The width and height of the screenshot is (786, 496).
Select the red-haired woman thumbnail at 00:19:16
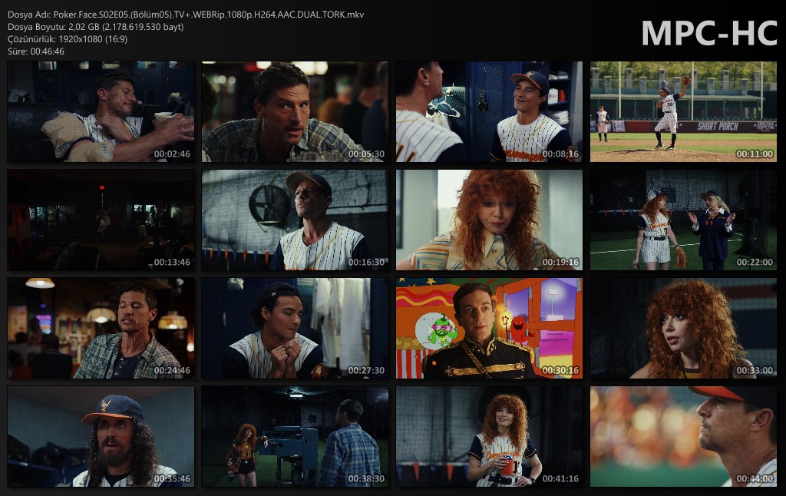point(489,220)
